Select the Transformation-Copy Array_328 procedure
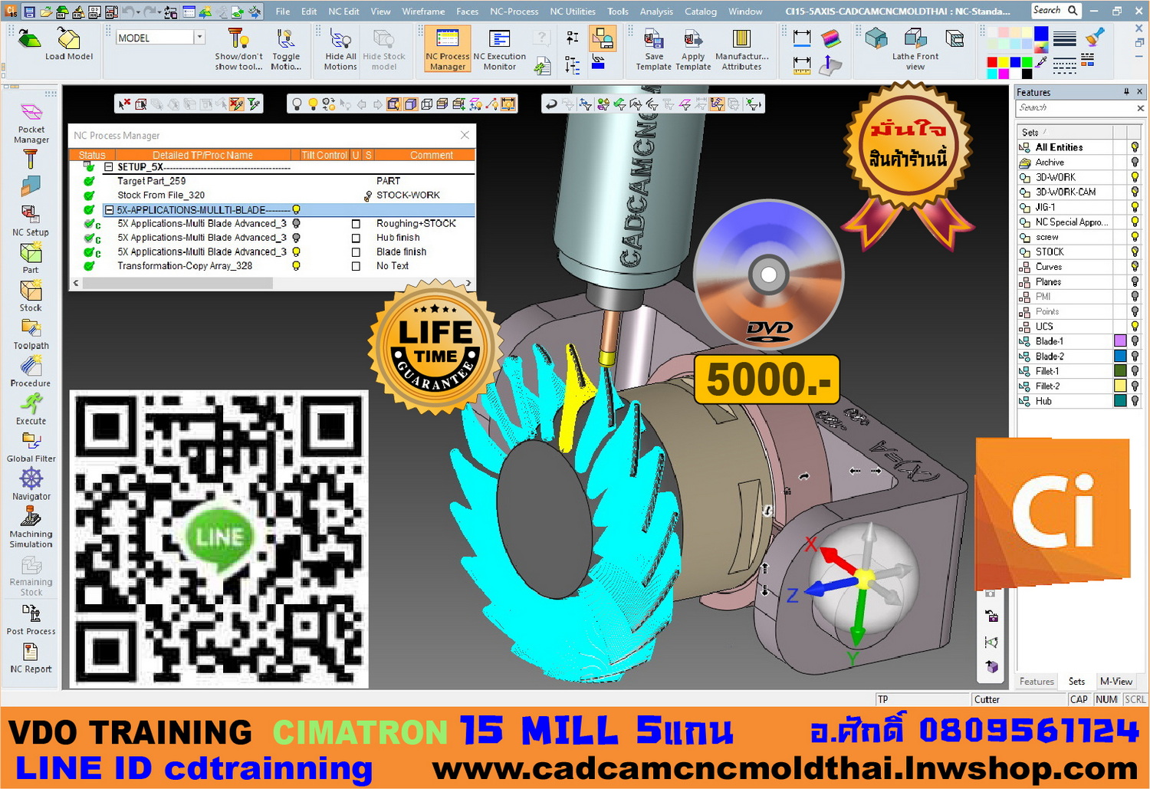The height and width of the screenshot is (789, 1150). pos(184,266)
